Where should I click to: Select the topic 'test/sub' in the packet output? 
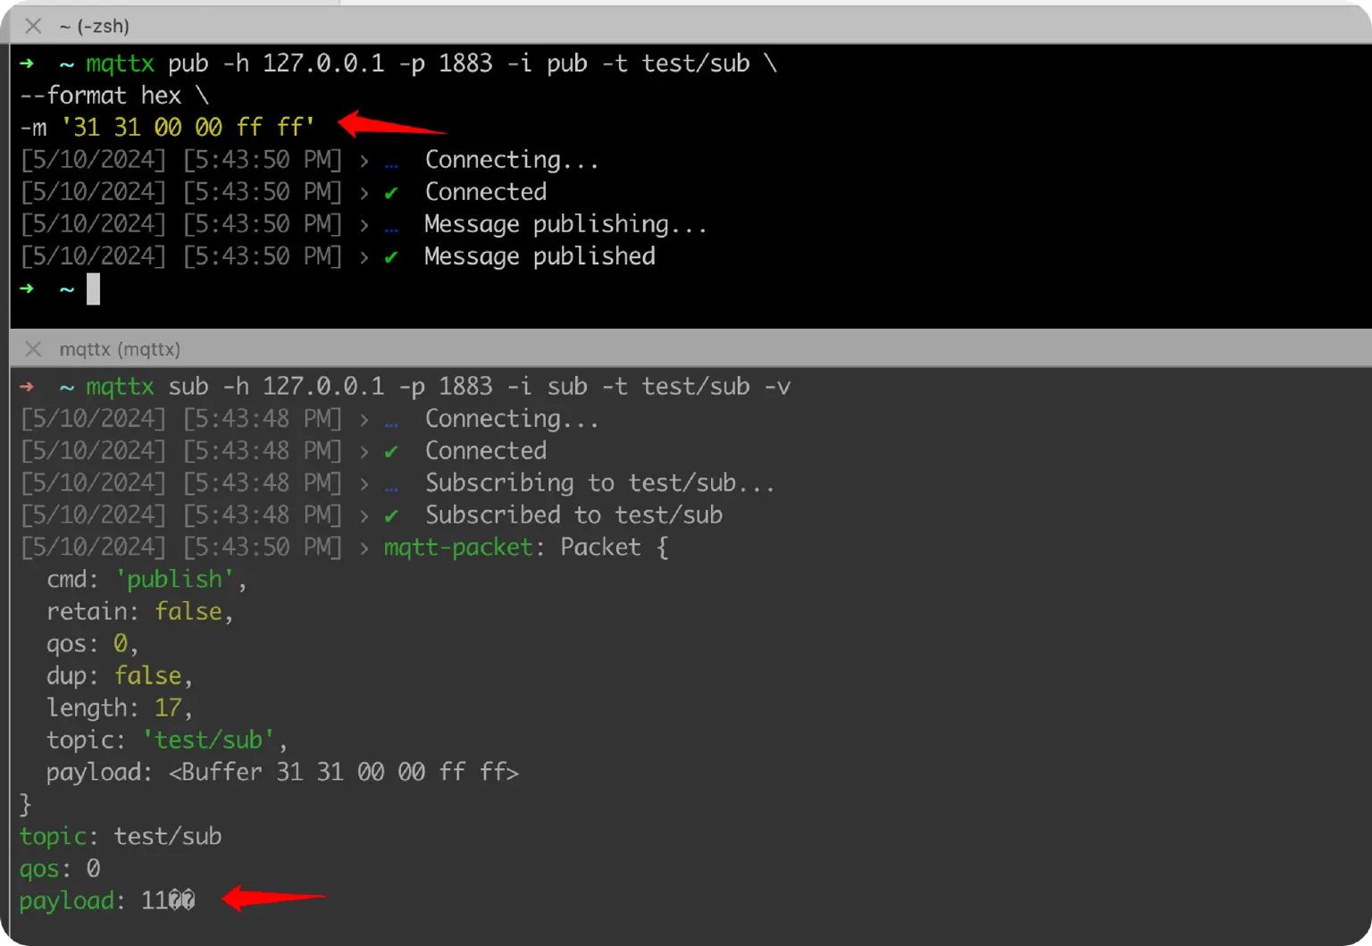tap(207, 740)
